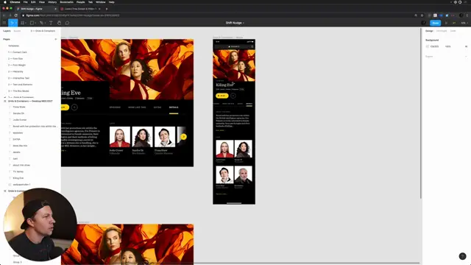Select the 'Contact Card' page
Screen dimensions: 471x265
(x=18, y=52)
